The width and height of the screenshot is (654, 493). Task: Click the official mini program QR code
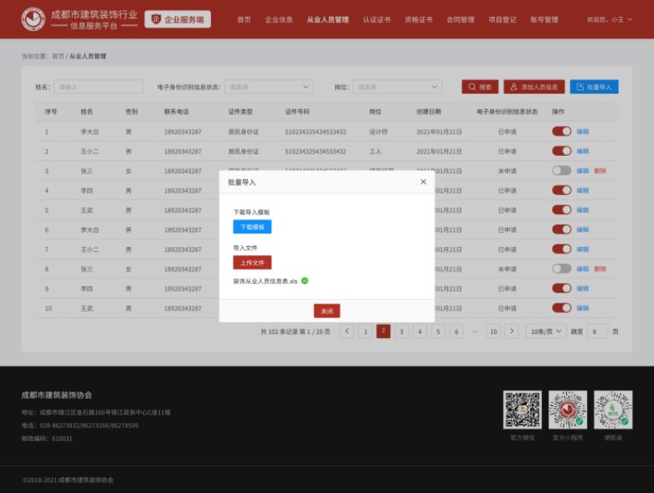click(568, 409)
